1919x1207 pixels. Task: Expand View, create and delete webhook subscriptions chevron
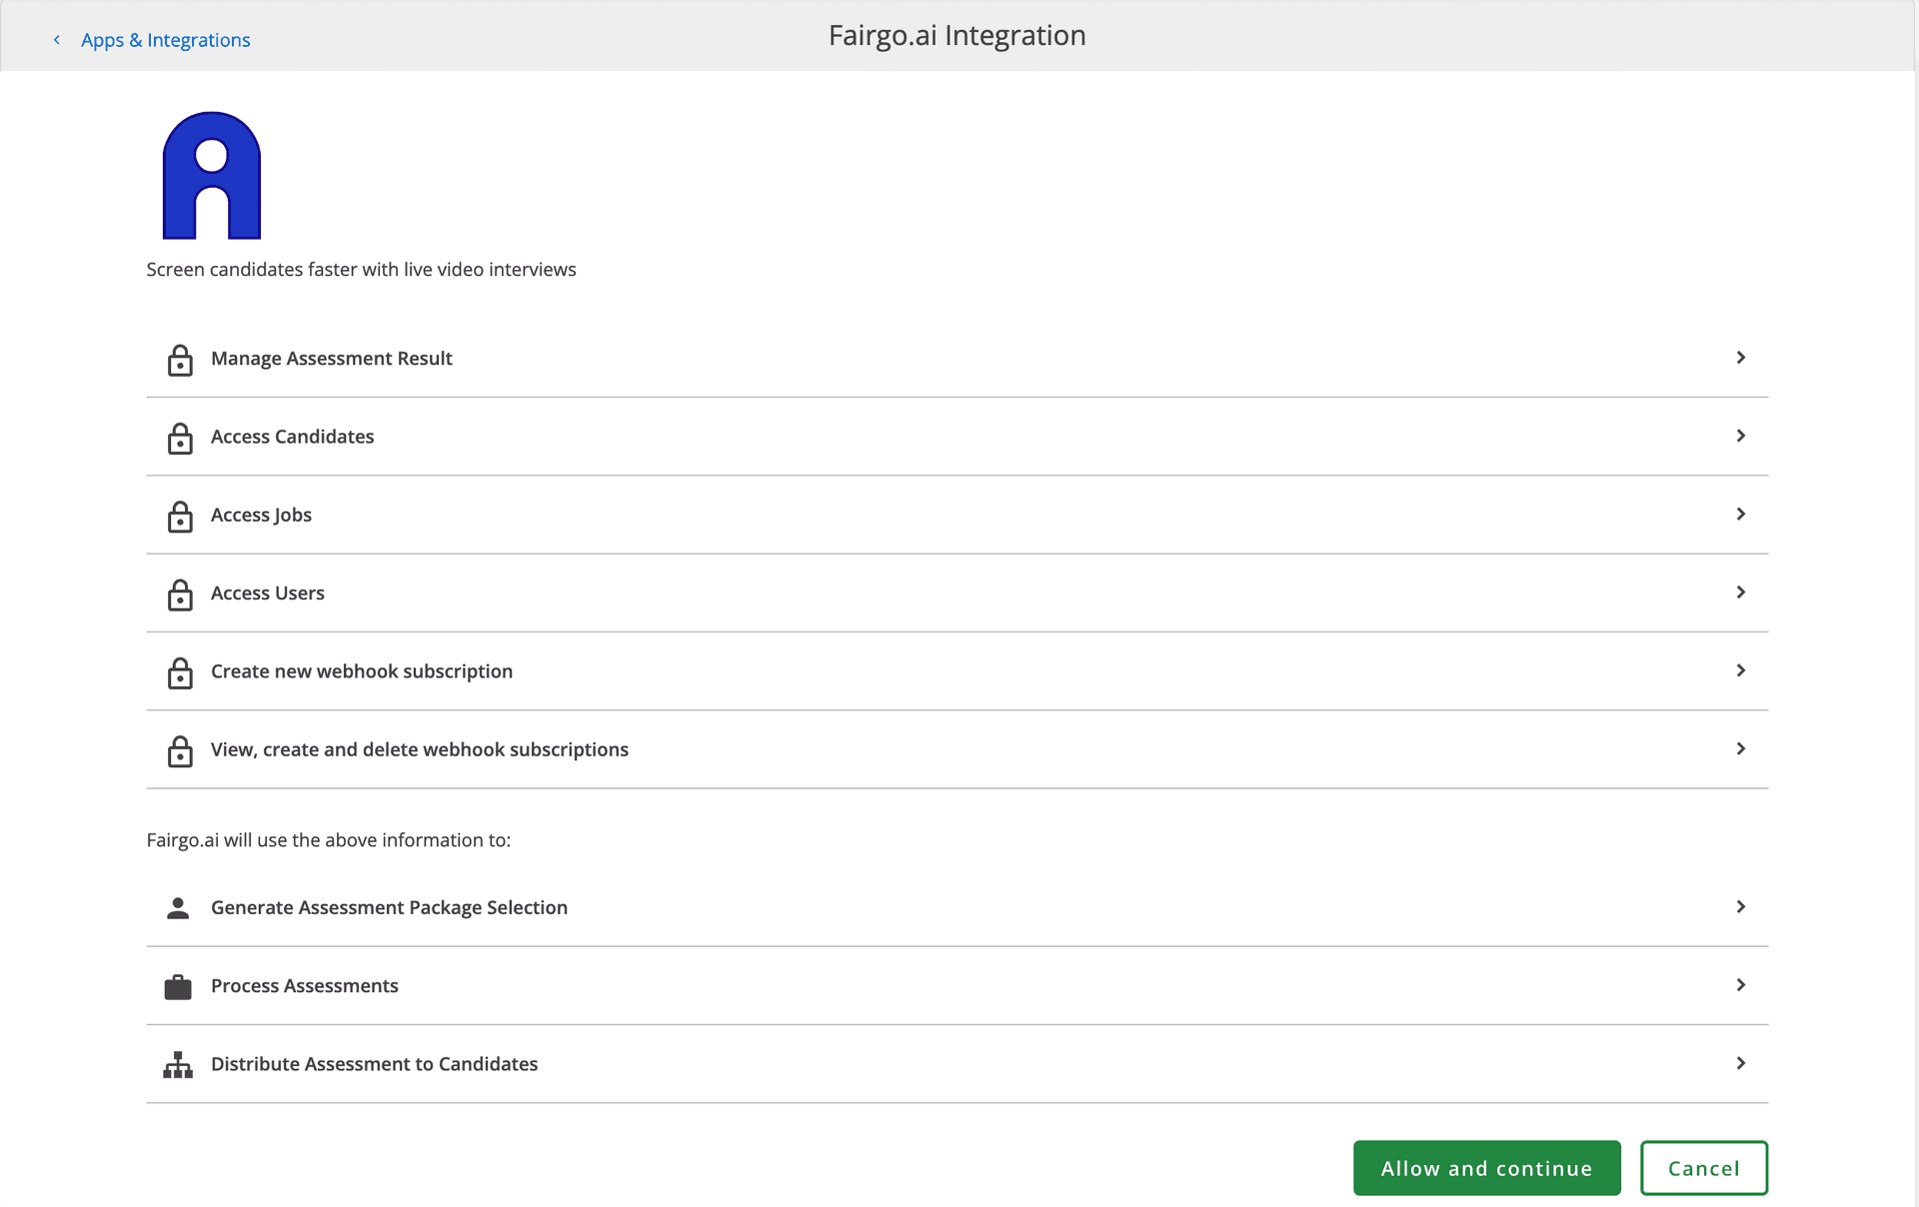[x=1740, y=748]
